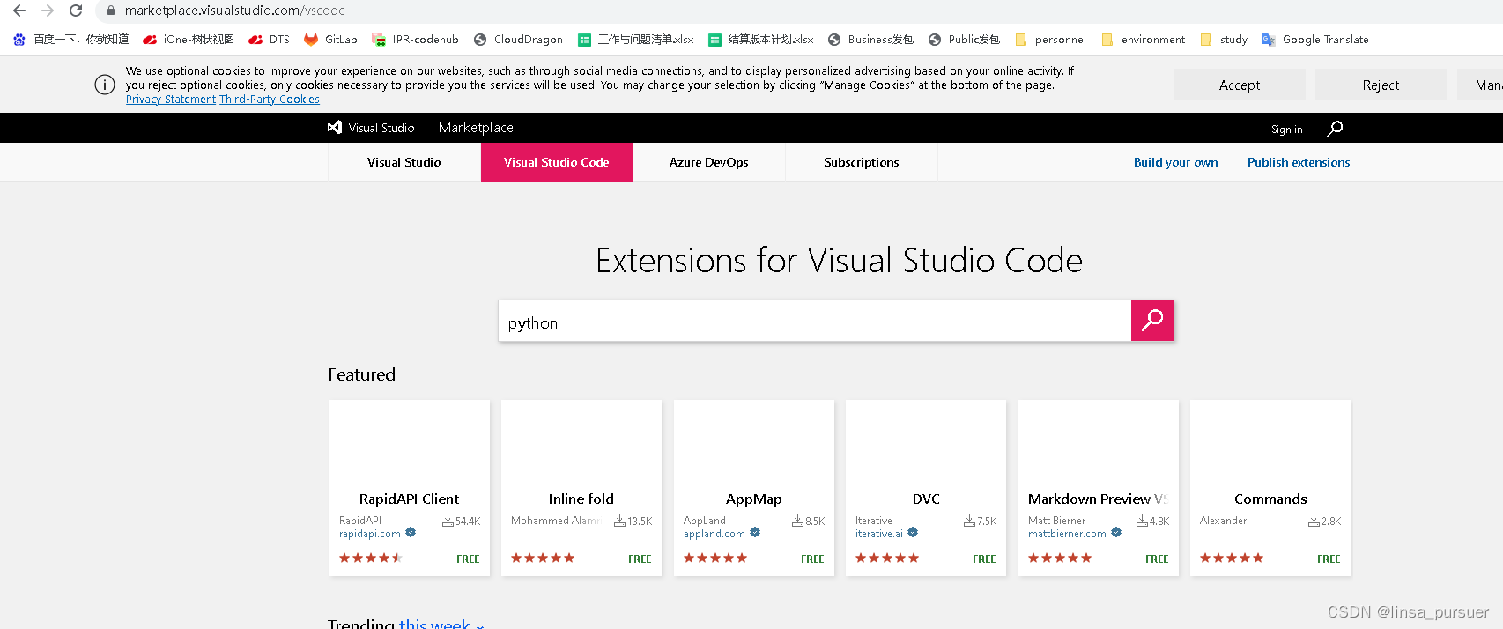The height and width of the screenshot is (629, 1503).
Task: Select the Azure DevOps tab
Action: click(709, 162)
